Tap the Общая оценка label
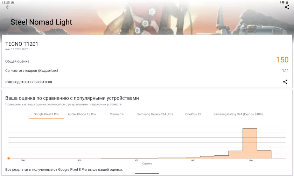The image size is (294, 176). 17,61
